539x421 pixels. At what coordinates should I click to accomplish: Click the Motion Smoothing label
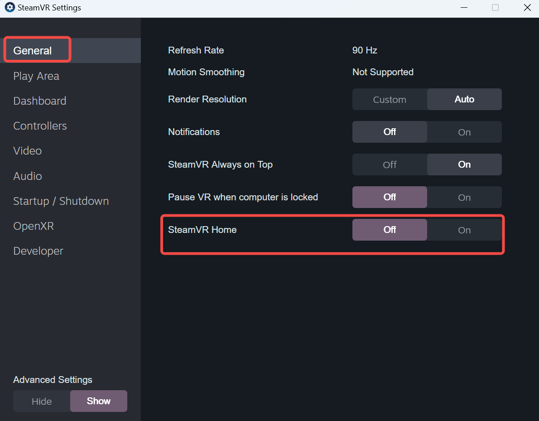point(206,72)
